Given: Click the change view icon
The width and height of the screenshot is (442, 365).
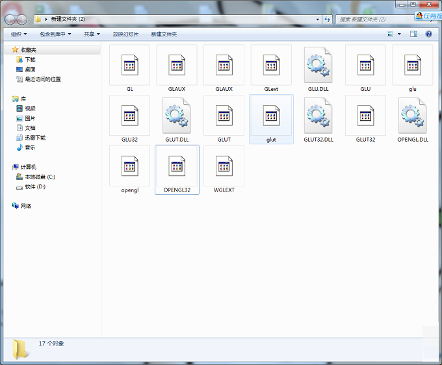Looking at the screenshot, I should click(x=391, y=34).
